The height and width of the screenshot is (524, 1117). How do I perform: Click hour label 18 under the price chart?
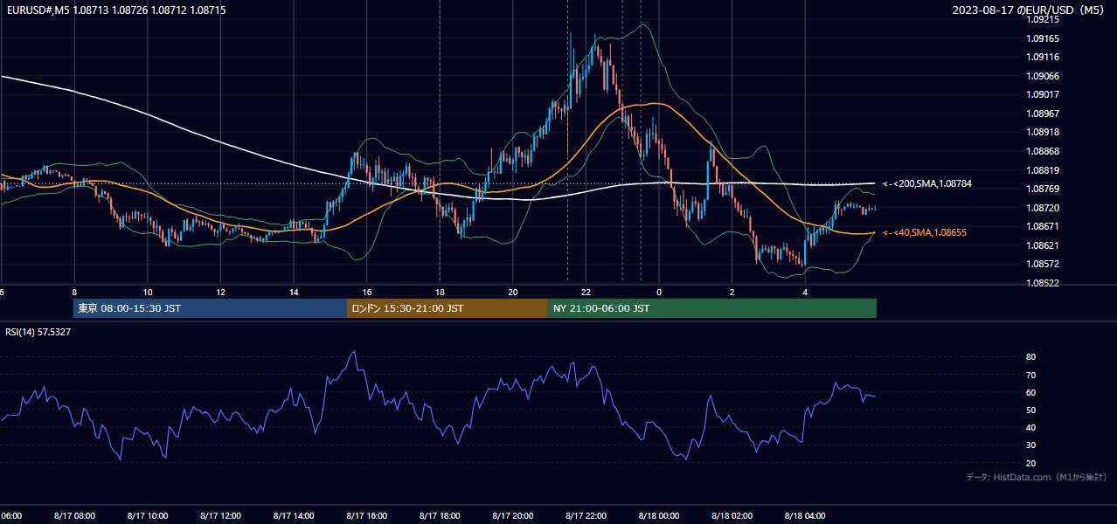coord(440,292)
